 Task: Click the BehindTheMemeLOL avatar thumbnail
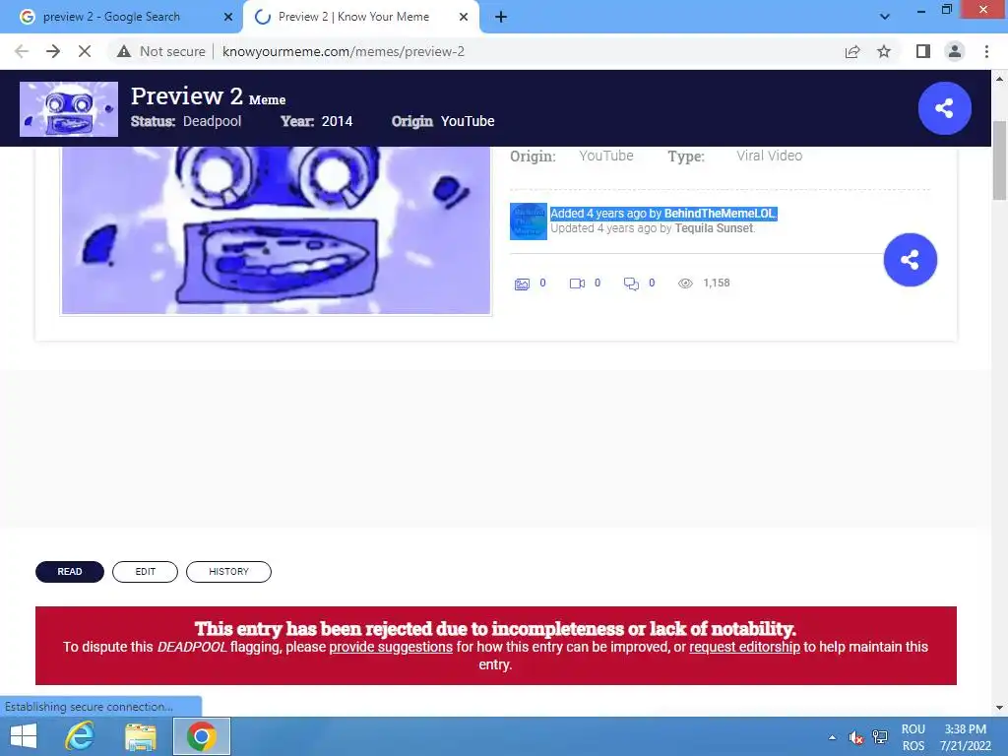click(529, 221)
